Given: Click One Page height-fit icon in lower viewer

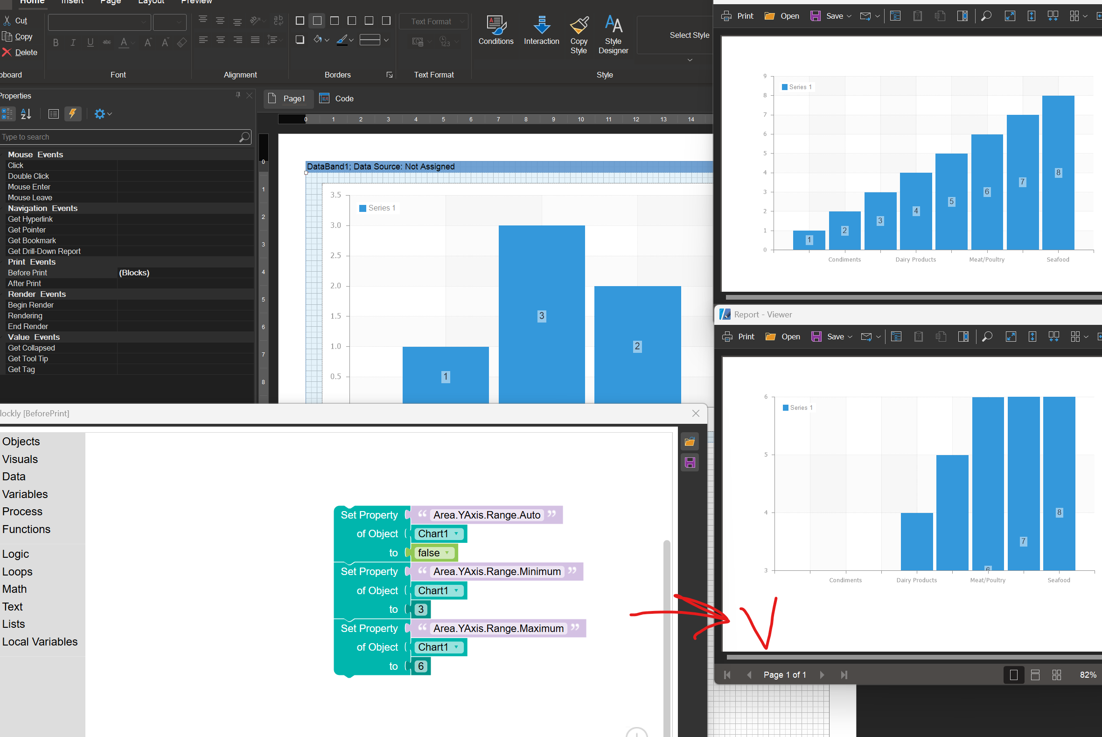Looking at the screenshot, I should tap(1032, 337).
